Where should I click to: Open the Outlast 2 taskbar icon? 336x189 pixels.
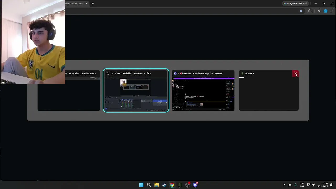click(x=180, y=185)
